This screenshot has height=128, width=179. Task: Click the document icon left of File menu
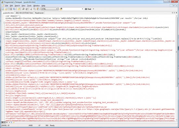(3, 6)
